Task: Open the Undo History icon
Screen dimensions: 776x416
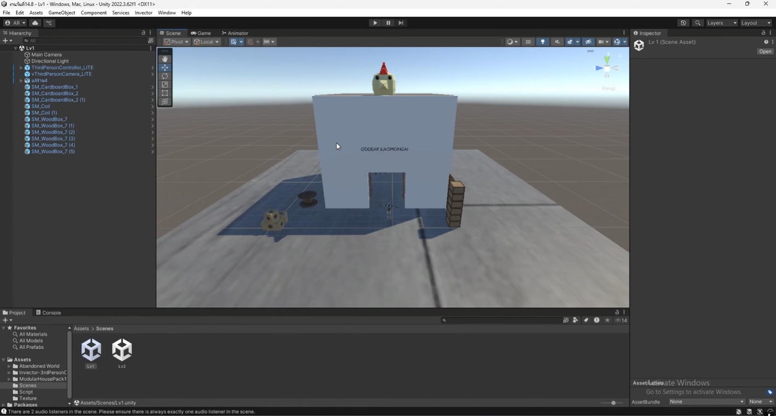Action: coord(683,23)
